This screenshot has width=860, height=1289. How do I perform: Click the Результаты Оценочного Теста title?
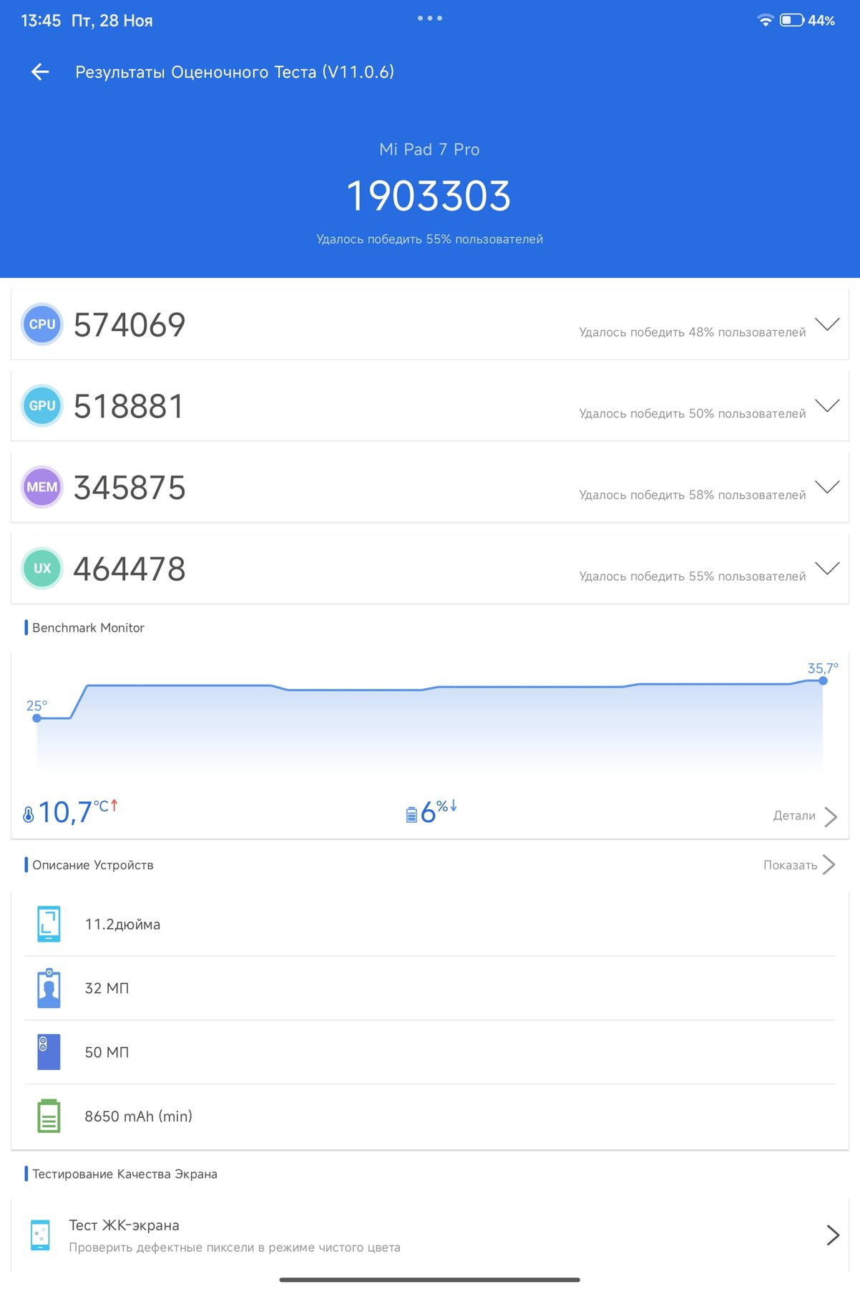(x=235, y=72)
